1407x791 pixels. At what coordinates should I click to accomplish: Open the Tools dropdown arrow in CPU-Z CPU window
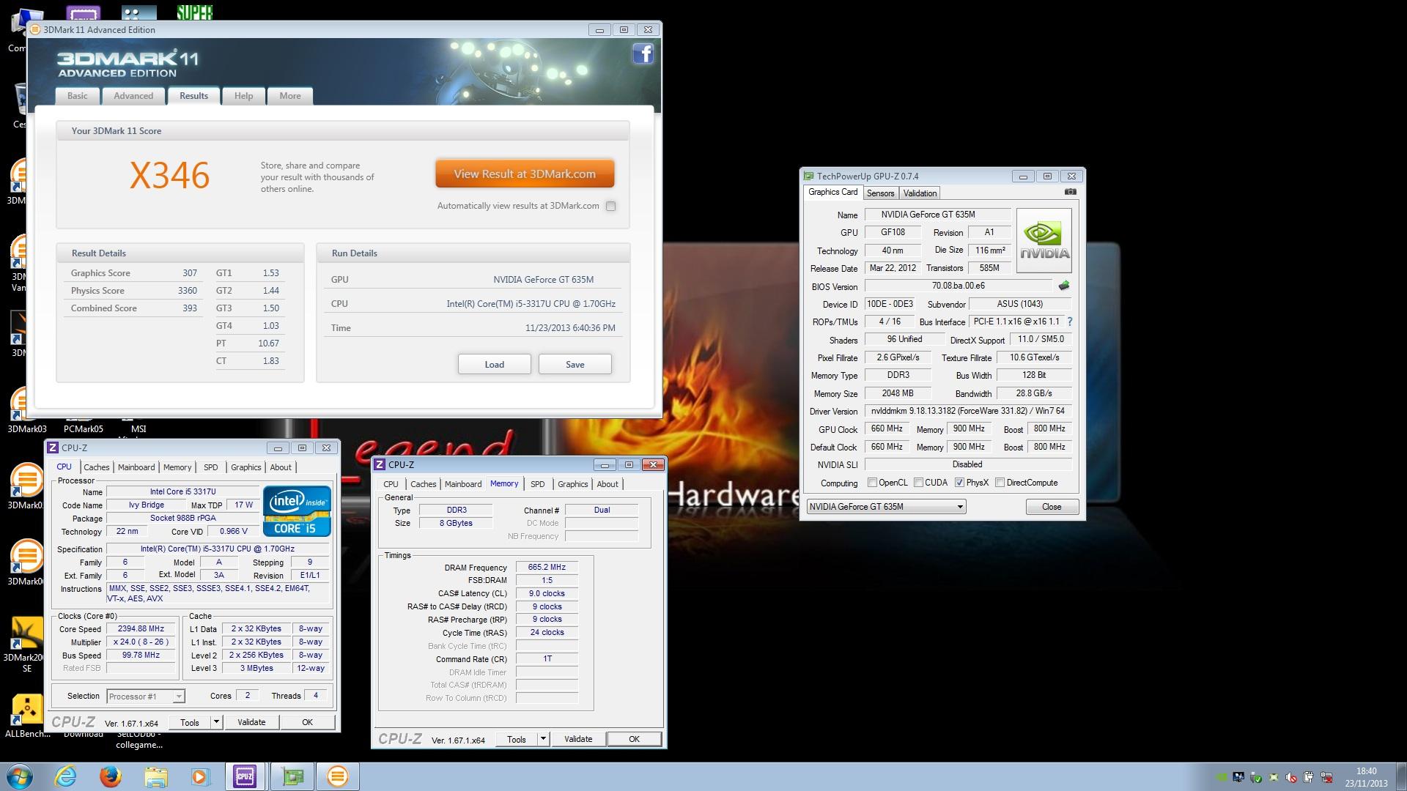click(216, 722)
